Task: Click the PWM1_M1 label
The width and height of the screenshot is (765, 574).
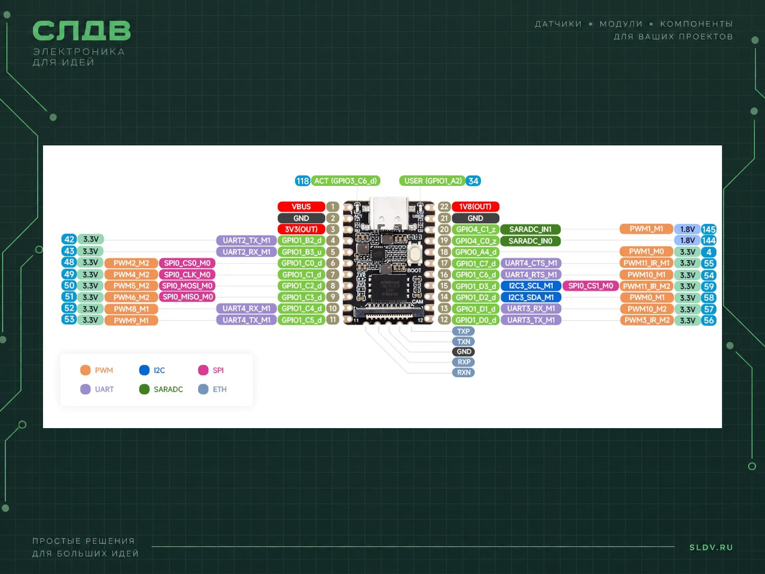Action: pos(646,229)
